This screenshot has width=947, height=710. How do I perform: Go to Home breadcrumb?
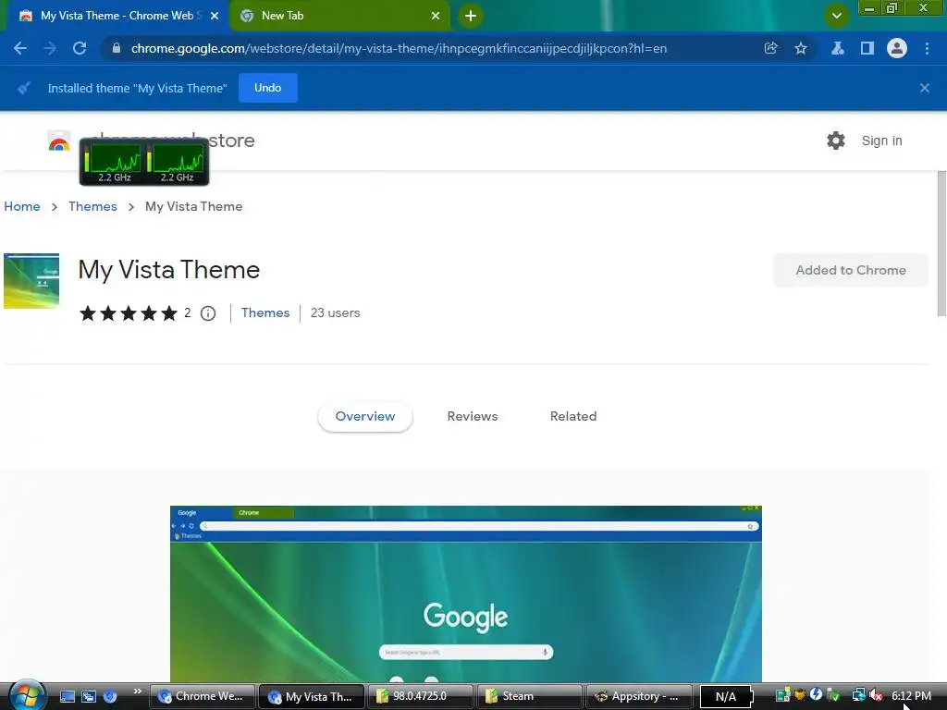coord(22,206)
